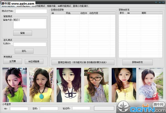Click the 留言内容 text area
Image resolution: width=166 pixels, height=113 pixels.
[30, 24]
